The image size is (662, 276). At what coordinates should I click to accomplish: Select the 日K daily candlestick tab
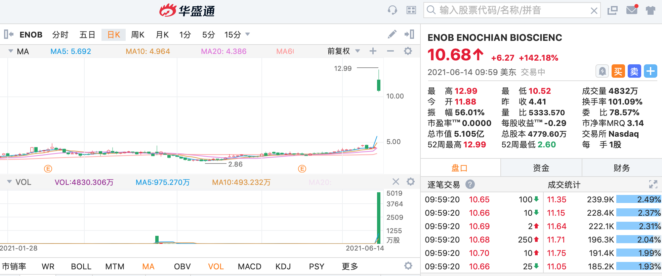[x=114, y=34]
